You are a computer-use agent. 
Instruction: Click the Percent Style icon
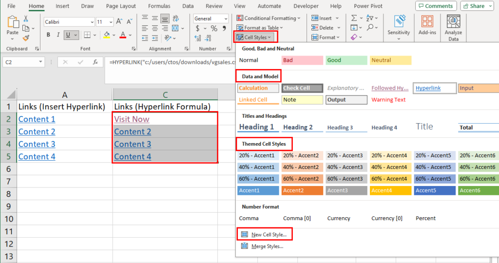(214, 28)
